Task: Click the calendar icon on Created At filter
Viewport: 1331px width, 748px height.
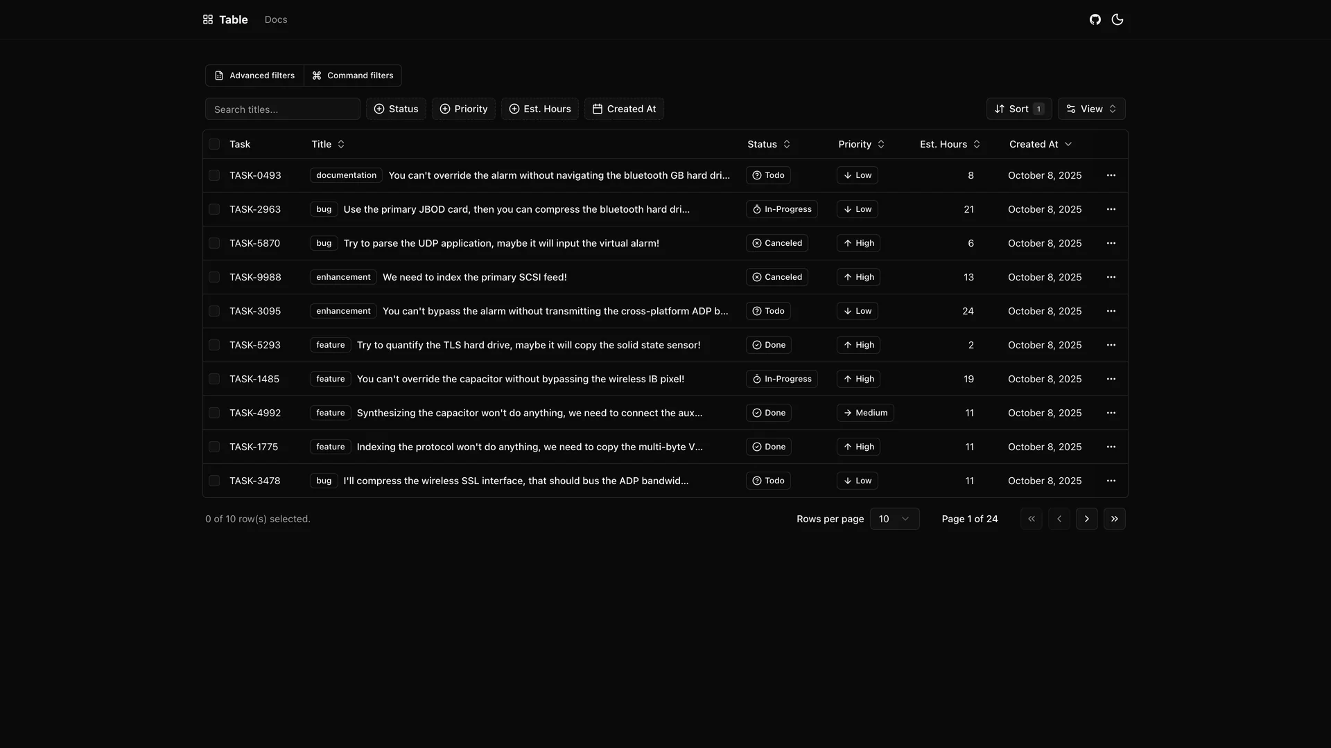Action: tap(598, 109)
